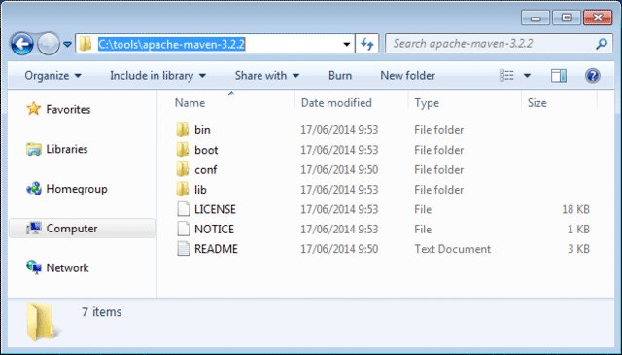Select the lib folder name
The image size is (622, 355).
pyautogui.click(x=200, y=190)
